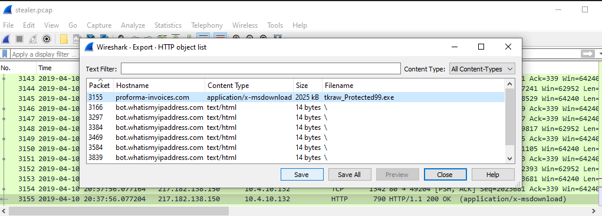The width and height of the screenshot is (602, 216).
Task: Open the Go menu
Action: click(73, 25)
